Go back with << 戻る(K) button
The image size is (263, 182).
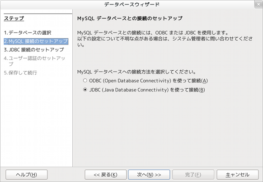[105, 175]
